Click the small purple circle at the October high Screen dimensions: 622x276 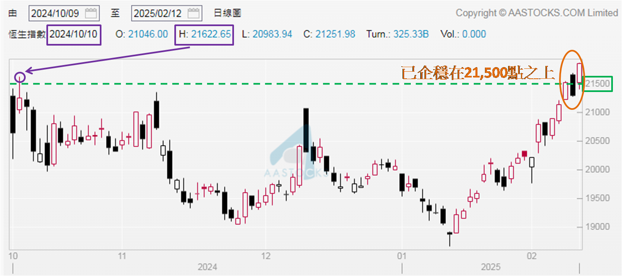[x=20, y=77]
